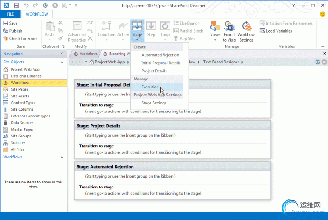Open the FILE tab

pyautogui.click(x=10, y=14)
